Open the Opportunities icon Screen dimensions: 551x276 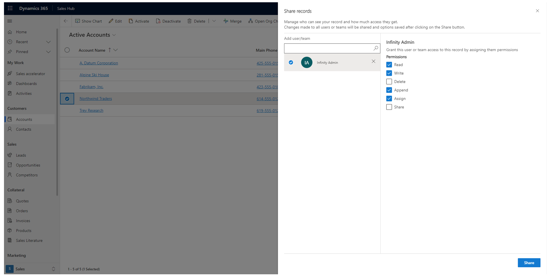coord(10,165)
